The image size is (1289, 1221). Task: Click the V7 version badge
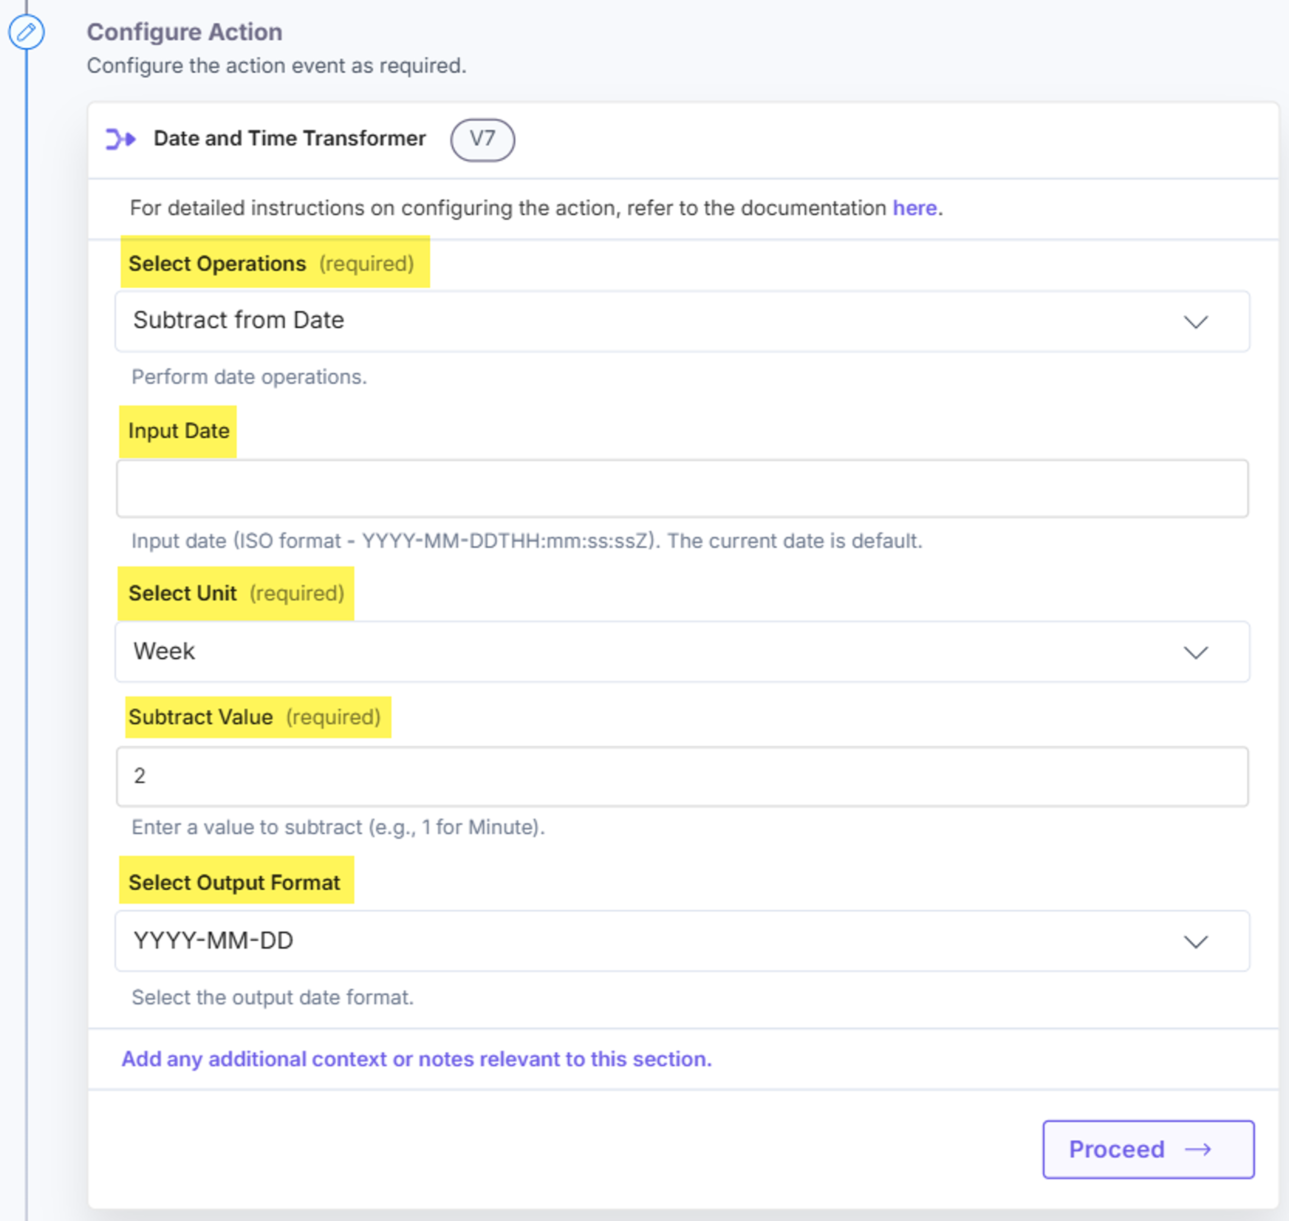(x=482, y=139)
